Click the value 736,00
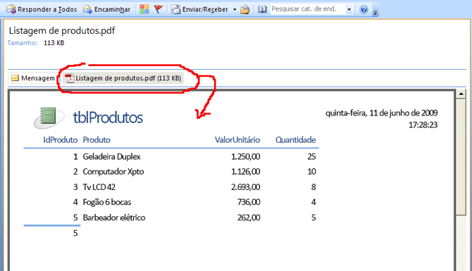This screenshot has height=271, width=472. tap(249, 202)
